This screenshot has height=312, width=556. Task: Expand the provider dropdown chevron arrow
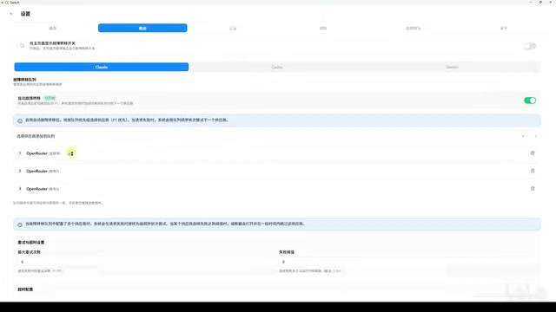[x=523, y=136]
